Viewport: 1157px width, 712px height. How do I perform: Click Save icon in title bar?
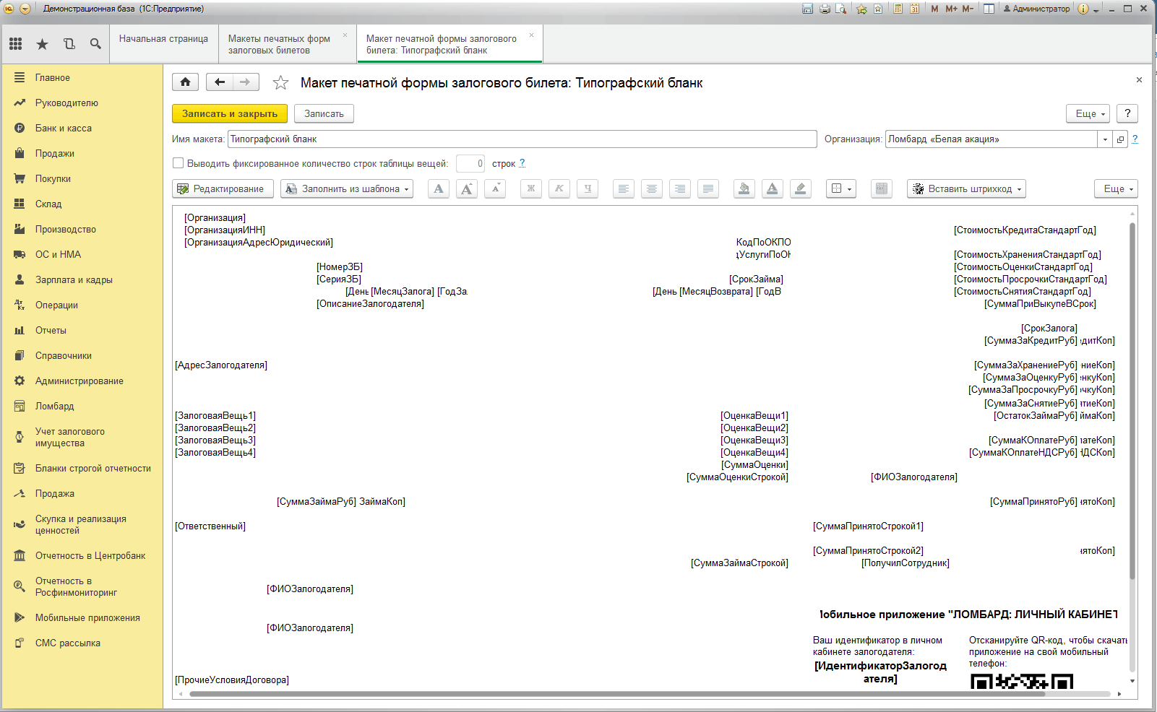tap(808, 9)
